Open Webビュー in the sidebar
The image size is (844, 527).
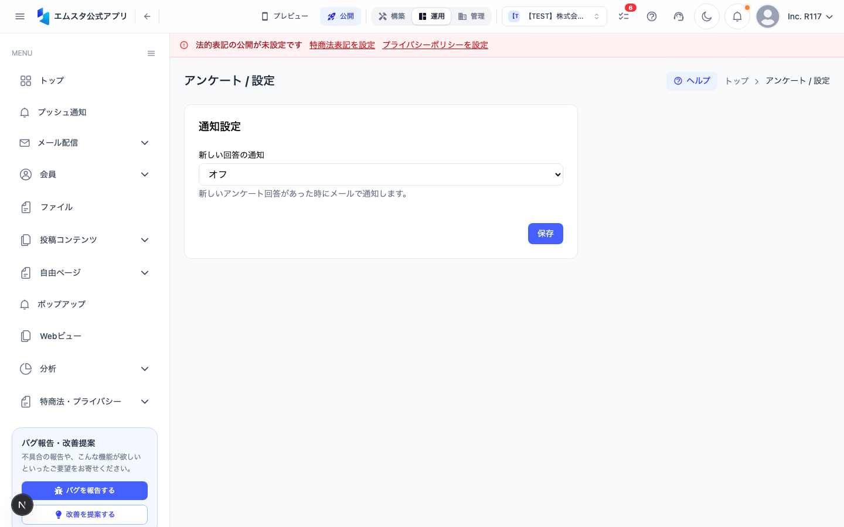pyautogui.click(x=84, y=336)
